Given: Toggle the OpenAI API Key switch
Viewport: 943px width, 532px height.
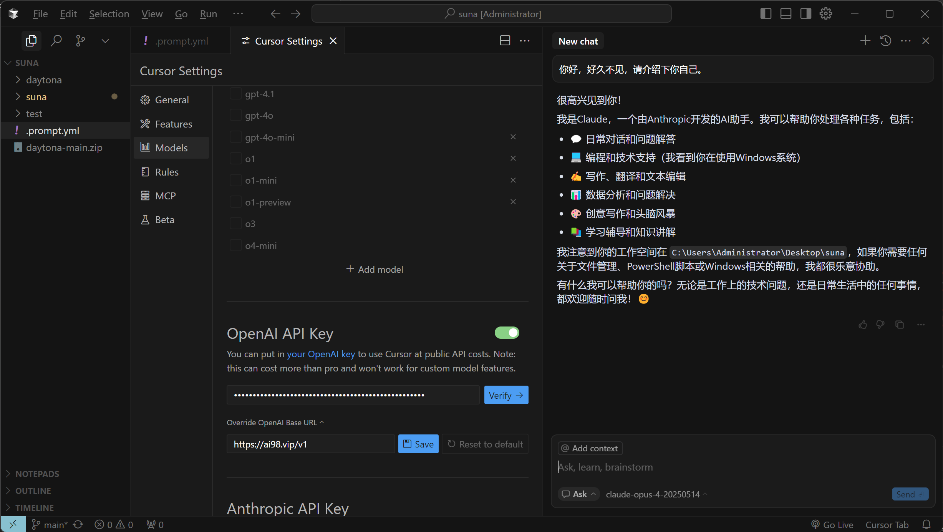Looking at the screenshot, I should (507, 333).
